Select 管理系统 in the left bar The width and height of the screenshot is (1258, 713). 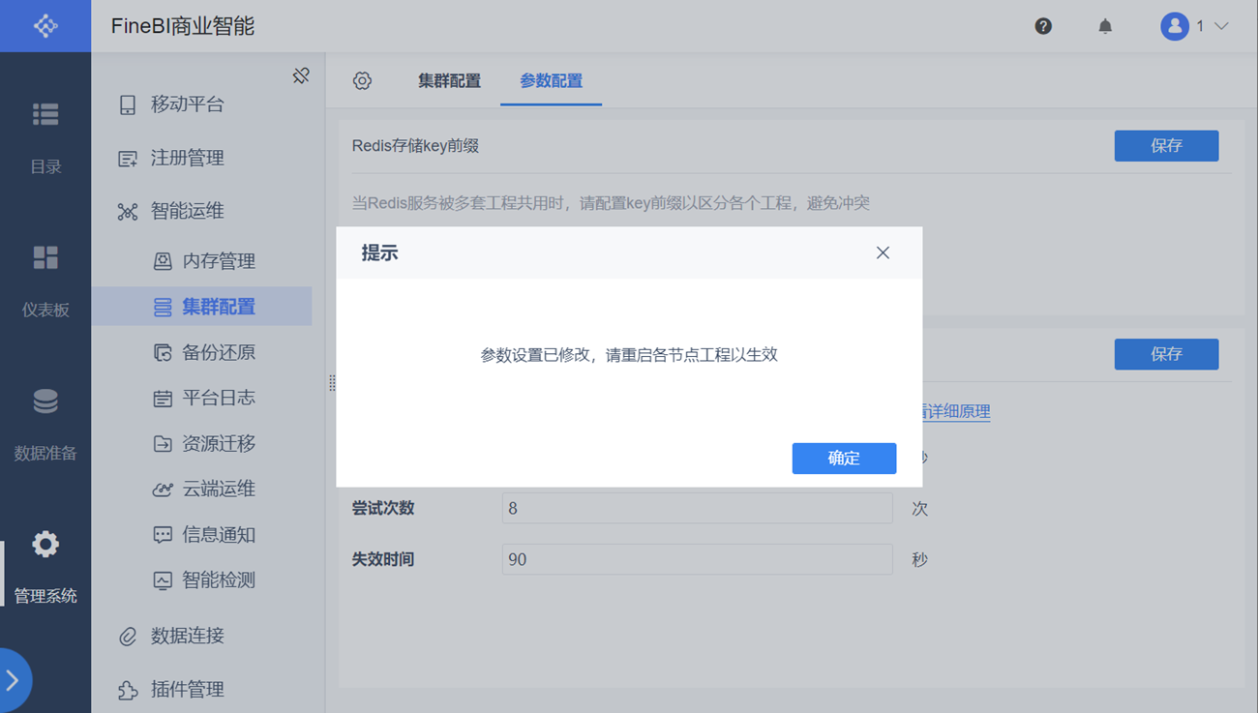tap(45, 568)
